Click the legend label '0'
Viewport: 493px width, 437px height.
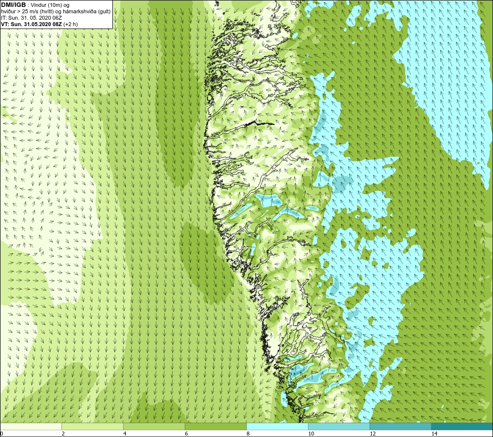tap(1, 434)
